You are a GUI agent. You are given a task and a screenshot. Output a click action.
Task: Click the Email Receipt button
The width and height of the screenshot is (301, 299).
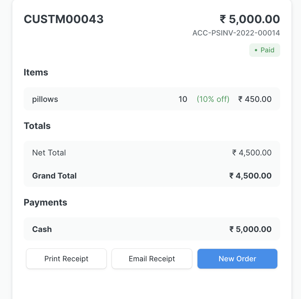[x=152, y=258]
